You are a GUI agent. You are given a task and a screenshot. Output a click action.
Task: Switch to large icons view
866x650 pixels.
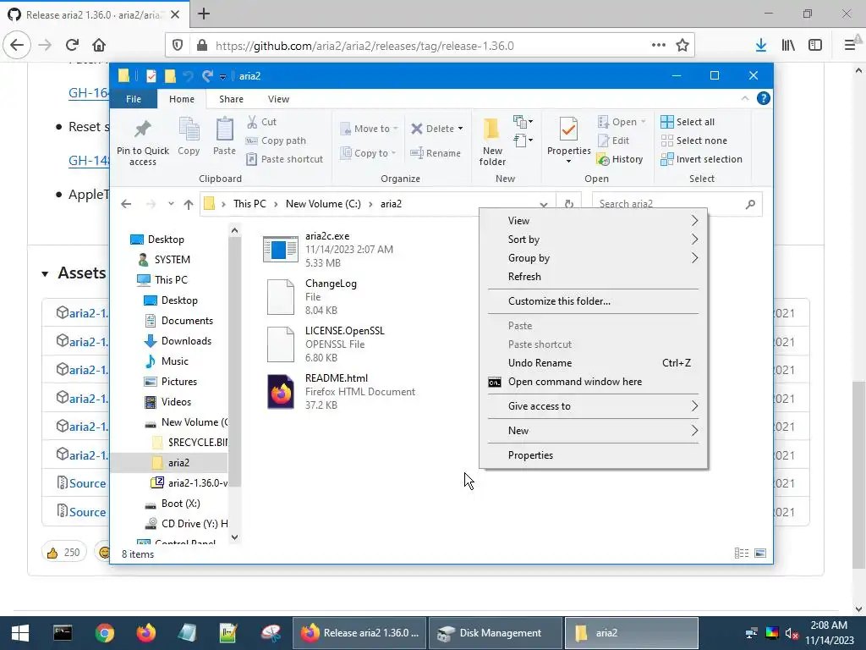pyautogui.click(x=760, y=554)
